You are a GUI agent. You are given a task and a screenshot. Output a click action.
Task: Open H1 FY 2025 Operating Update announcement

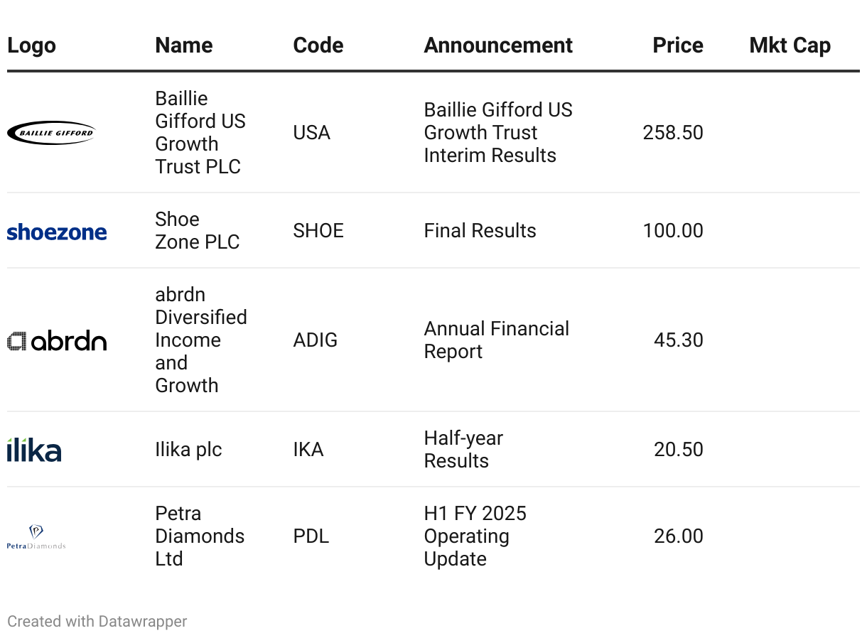[x=475, y=536]
